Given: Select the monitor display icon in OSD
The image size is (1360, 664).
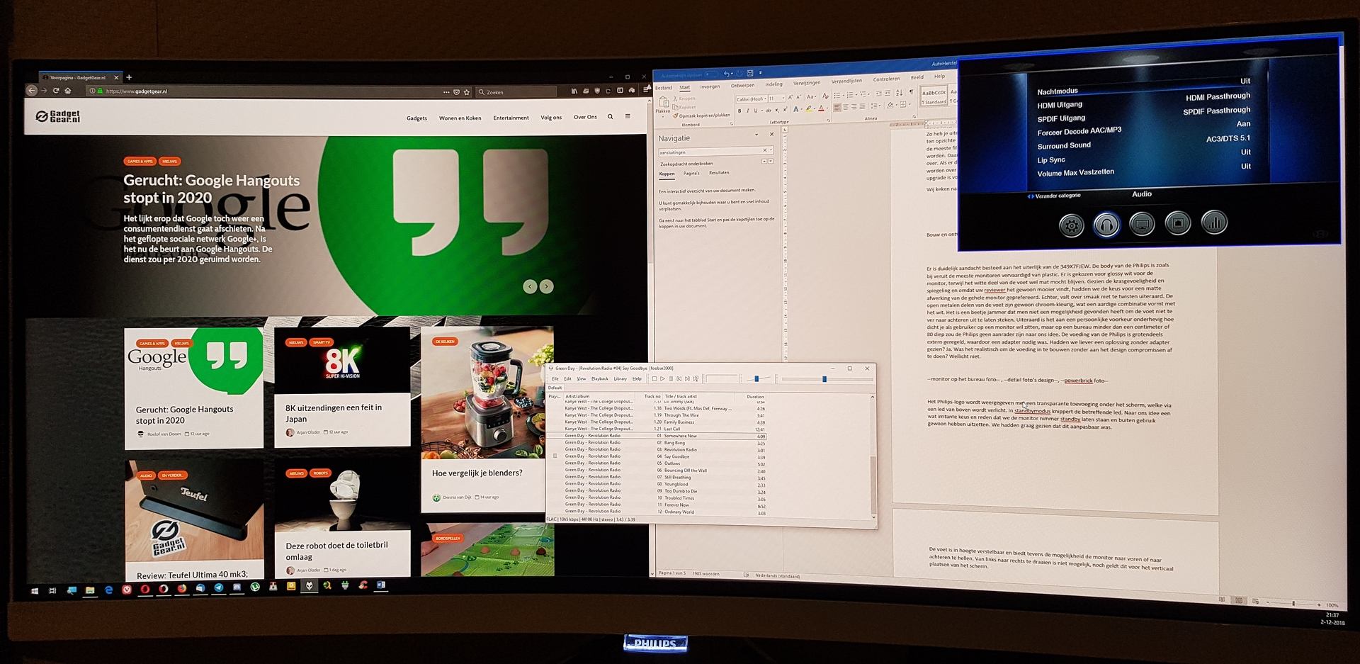Looking at the screenshot, I should (x=1142, y=224).
